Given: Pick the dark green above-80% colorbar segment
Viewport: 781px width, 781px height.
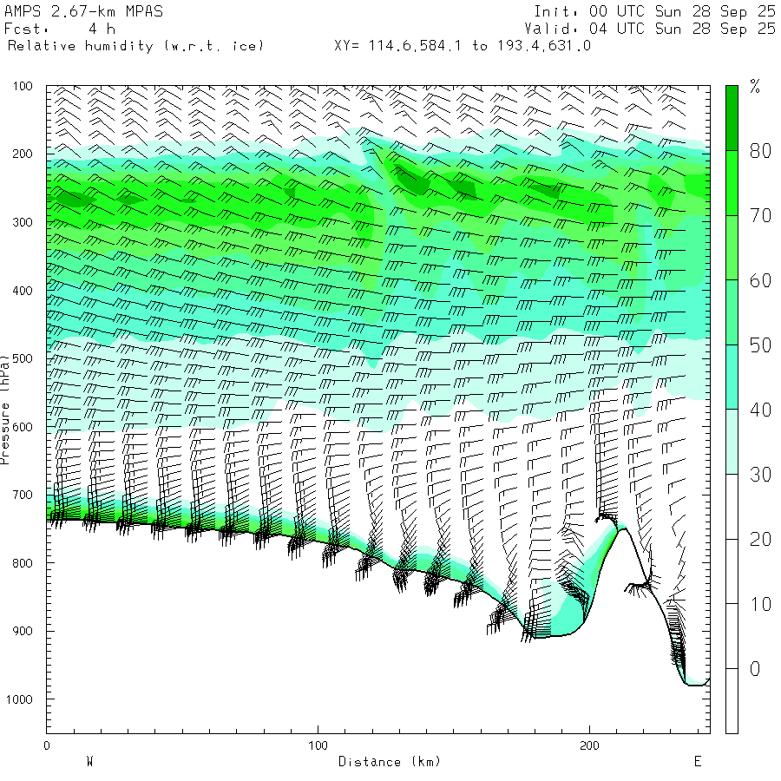Looking at the screenshot, I should tap(732, 118).
